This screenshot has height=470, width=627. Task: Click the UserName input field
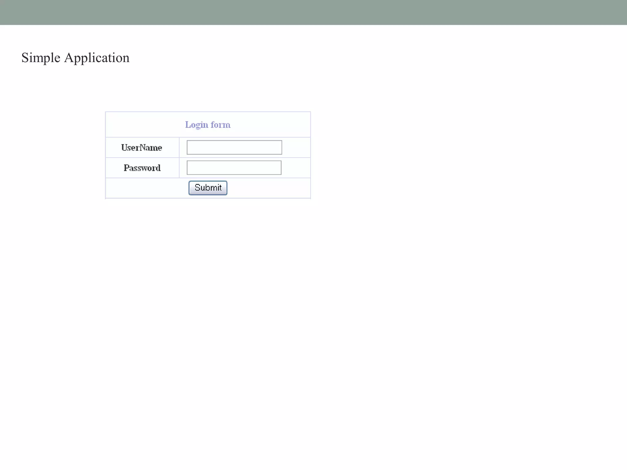click(234, 147)
